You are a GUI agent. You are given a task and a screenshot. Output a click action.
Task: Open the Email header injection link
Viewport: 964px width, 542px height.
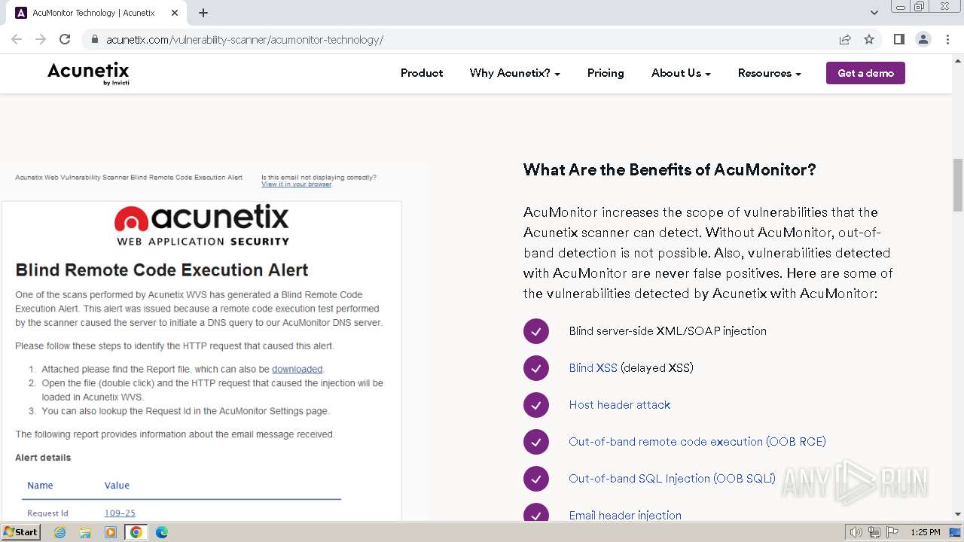tap(625, 516)
